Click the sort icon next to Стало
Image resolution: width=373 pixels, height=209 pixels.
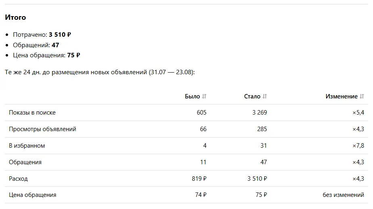pyautogui.click(x=264, y=96)
